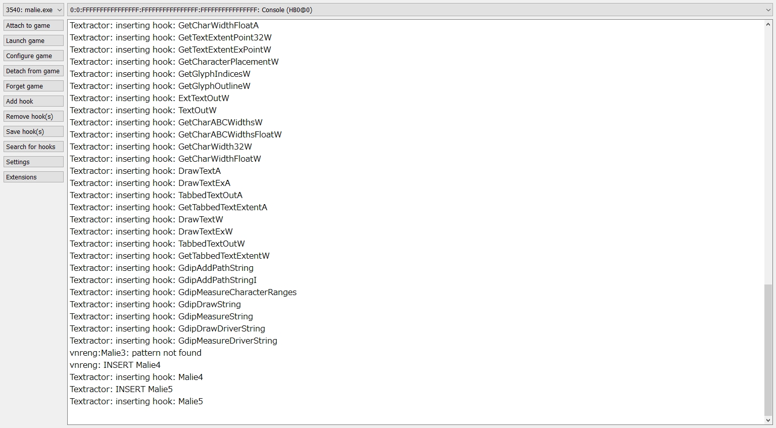Screen dimensions: 776x428
Task: Click line 'vnreng: INSERT Malie4'
Action: click(x=115, y=365)
